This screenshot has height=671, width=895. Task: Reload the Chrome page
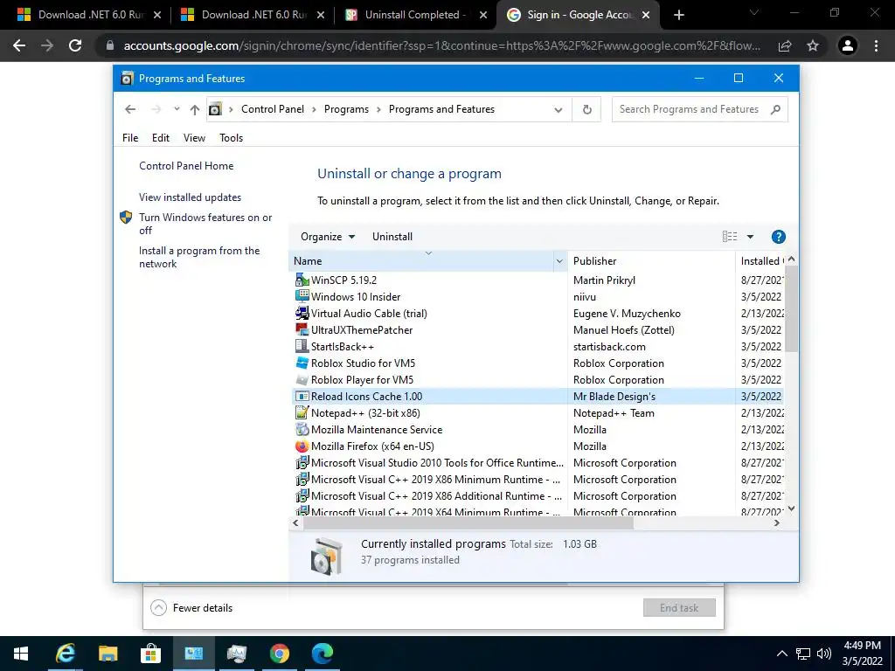75,45
